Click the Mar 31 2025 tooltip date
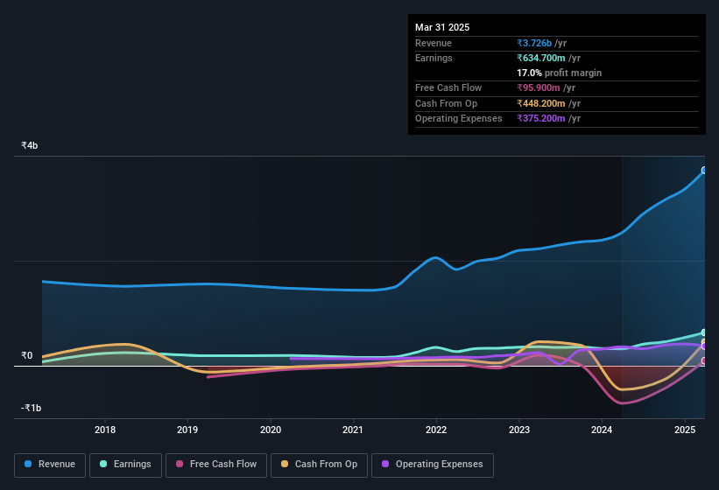This screenshot has width=719, height=490. [x=442, y=27]
